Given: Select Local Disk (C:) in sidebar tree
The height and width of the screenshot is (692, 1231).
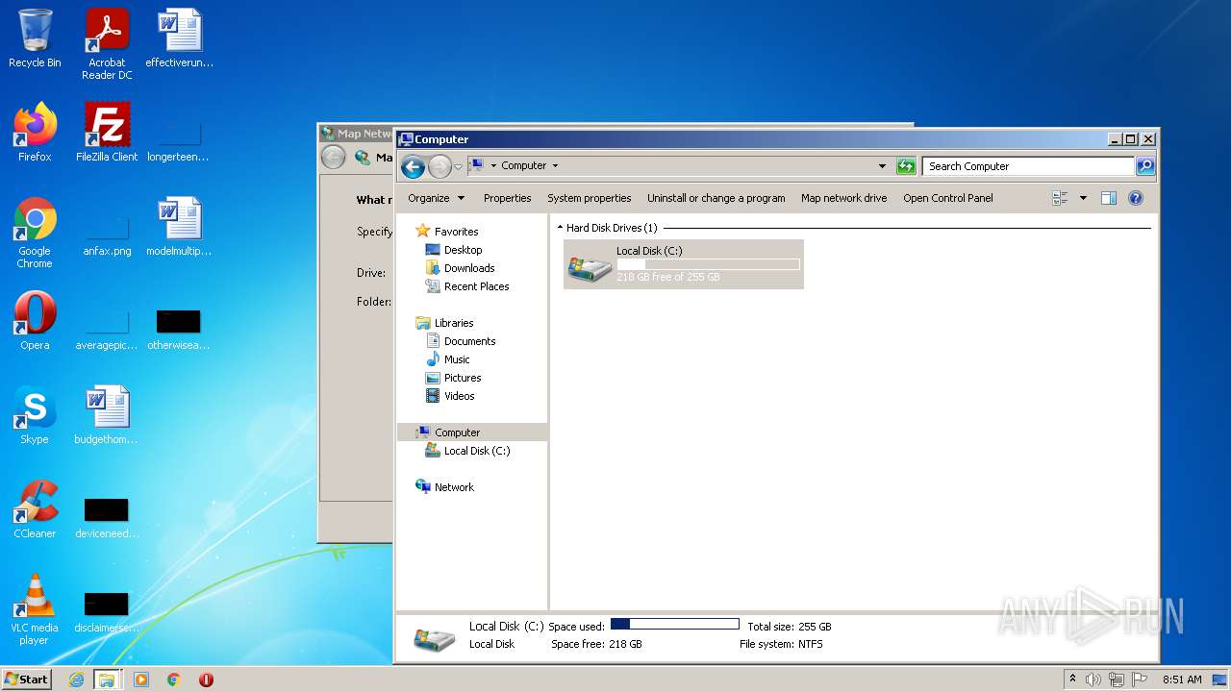Looking at the screenshot, I should 476,451.
